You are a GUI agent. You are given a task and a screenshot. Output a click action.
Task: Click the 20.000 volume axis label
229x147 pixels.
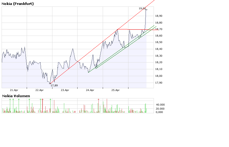click(160, 109)
